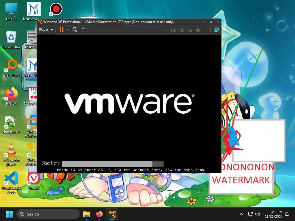Expand the power options arrow beside pause

(x=67, y=30)
